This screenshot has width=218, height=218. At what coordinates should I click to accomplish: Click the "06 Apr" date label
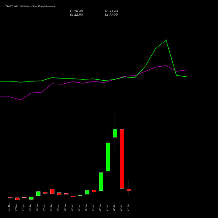point(37,208)
